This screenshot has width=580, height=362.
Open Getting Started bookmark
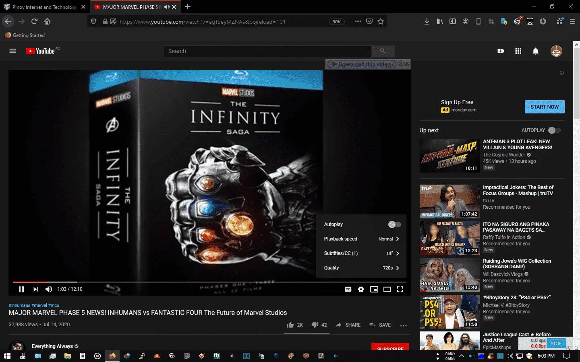[x=25, y=35]
